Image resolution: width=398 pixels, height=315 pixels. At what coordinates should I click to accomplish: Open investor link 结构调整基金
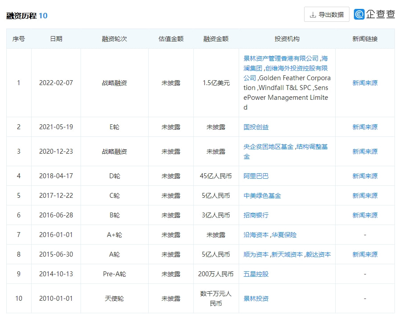click(312, 147)
